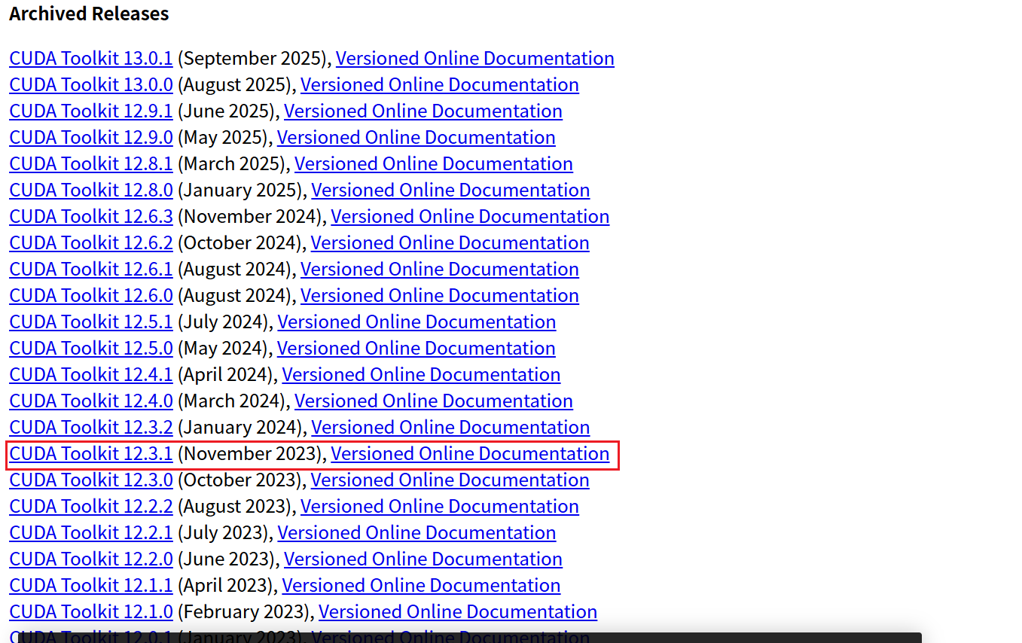The image size is (1022, 643).
Task: Click the CUDA Toolkit 12.1.0 link
Action: tap(91, 611)
